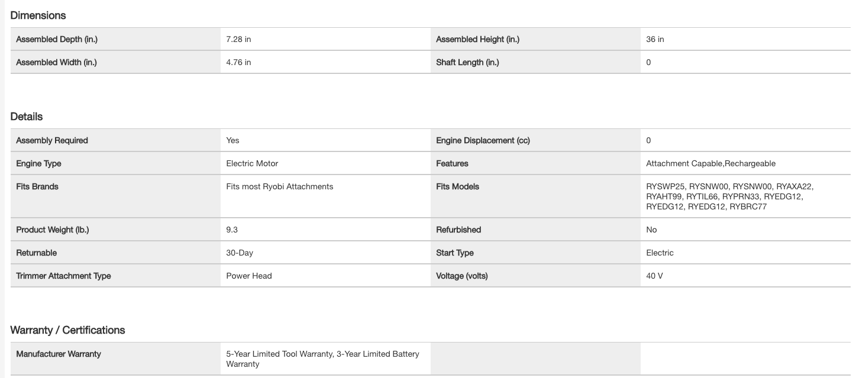Click the Engine Type label

point(38,164)
